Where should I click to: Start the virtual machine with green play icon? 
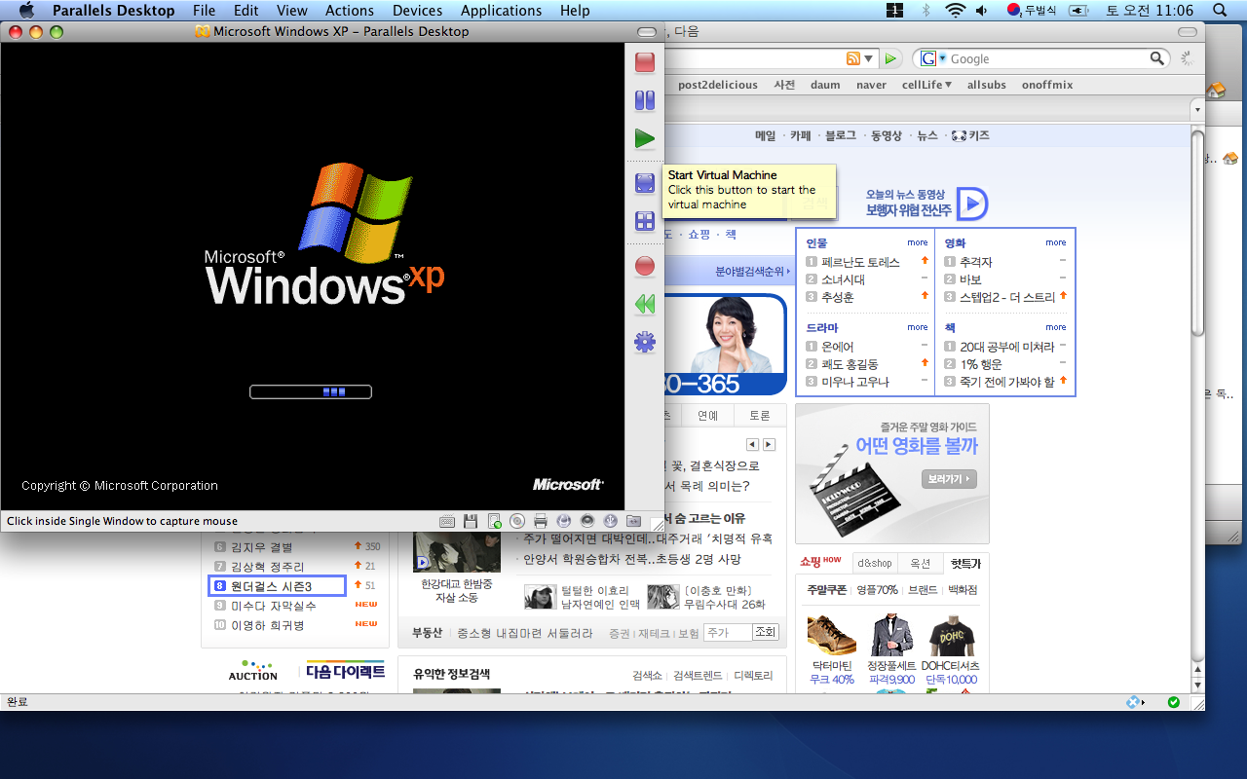(x=645, y=139)
